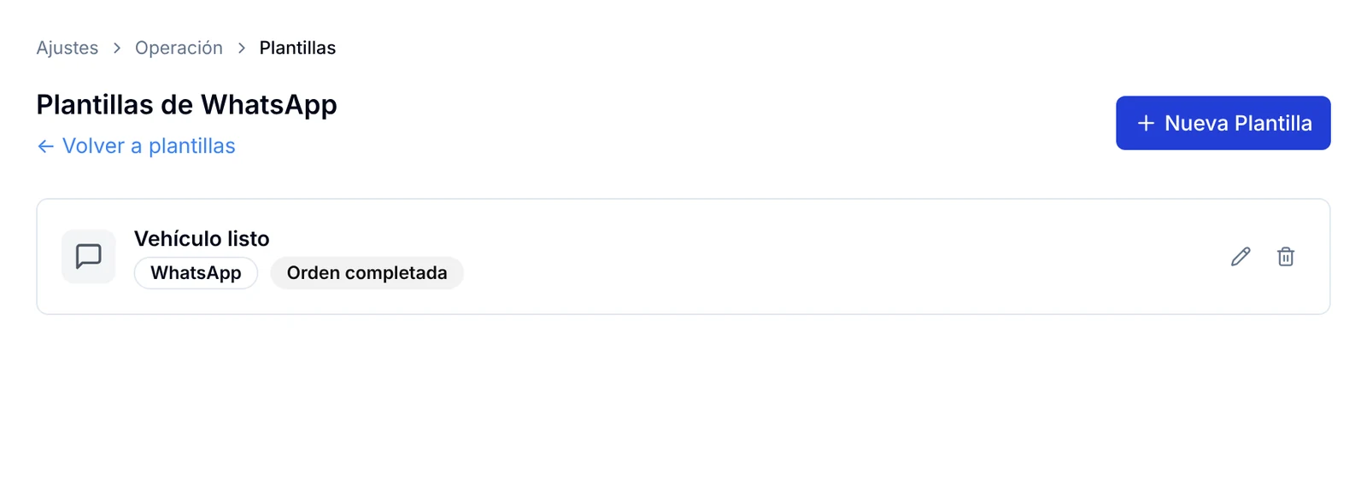1367x495 pixels.
Task: Click the chat bubble icon on the template card
Action: point(88,256)
